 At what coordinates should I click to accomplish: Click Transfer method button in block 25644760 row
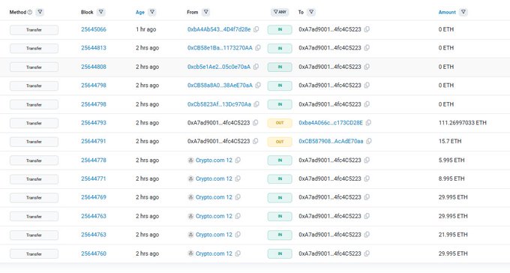click(34, 253)
